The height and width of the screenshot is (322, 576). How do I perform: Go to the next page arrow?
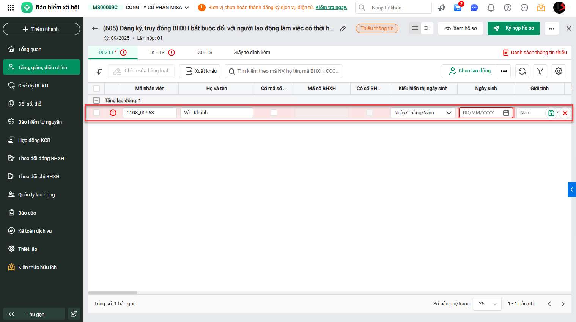click(x=563, y=304)
